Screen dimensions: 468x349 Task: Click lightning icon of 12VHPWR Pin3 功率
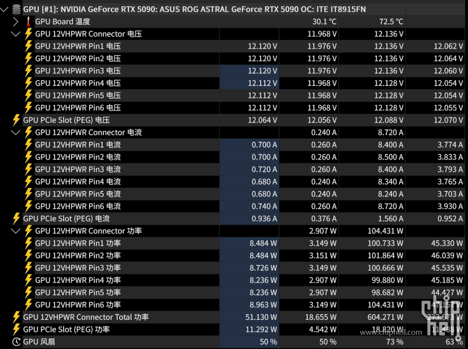[28, 268]
